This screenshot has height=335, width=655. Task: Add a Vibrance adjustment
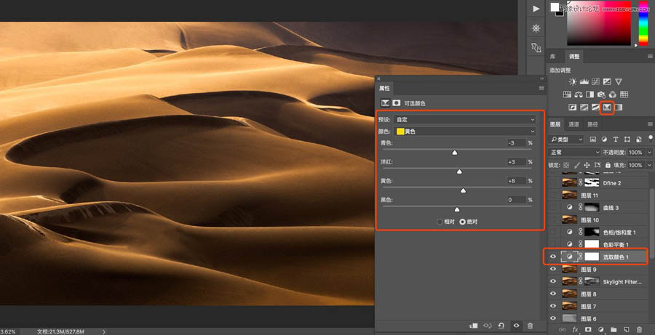pyautogui.click(x=618, y=82)
